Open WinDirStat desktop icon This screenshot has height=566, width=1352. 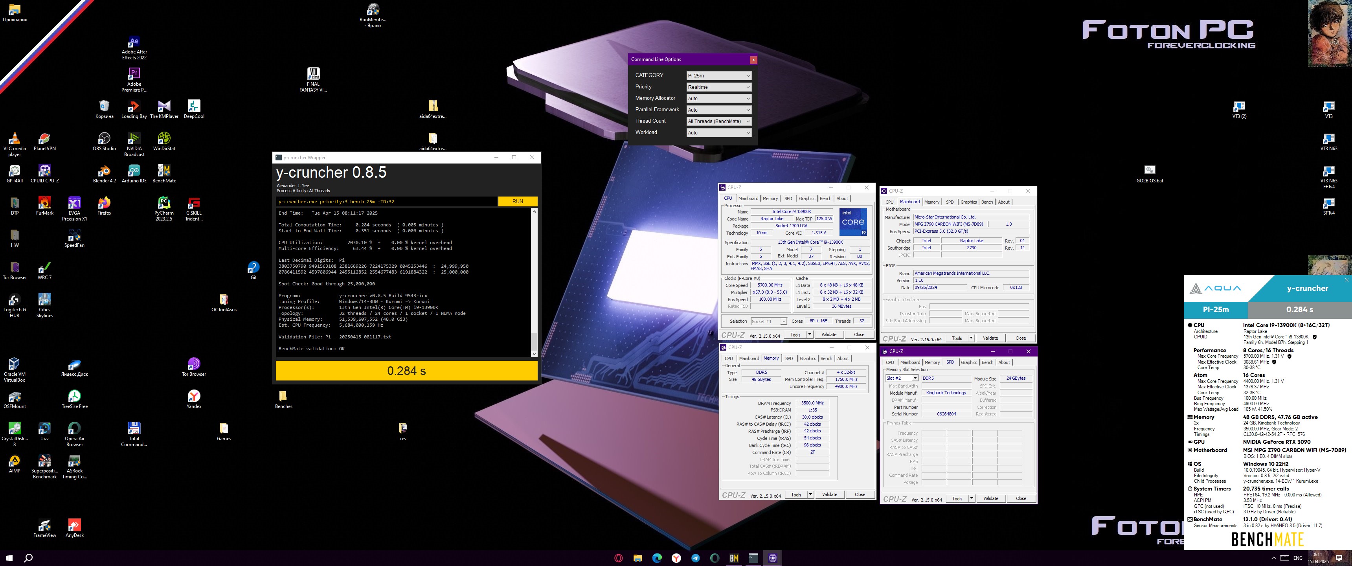164,142
